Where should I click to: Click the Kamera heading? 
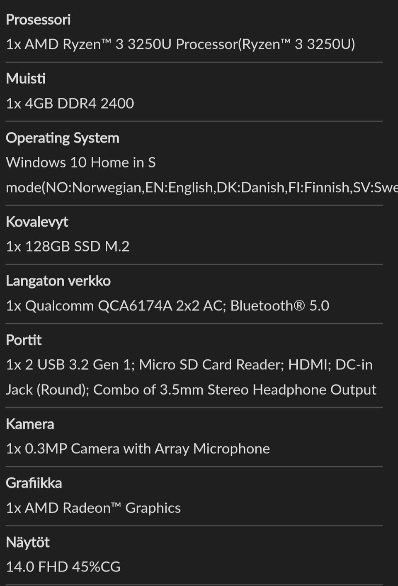(30, 424)
